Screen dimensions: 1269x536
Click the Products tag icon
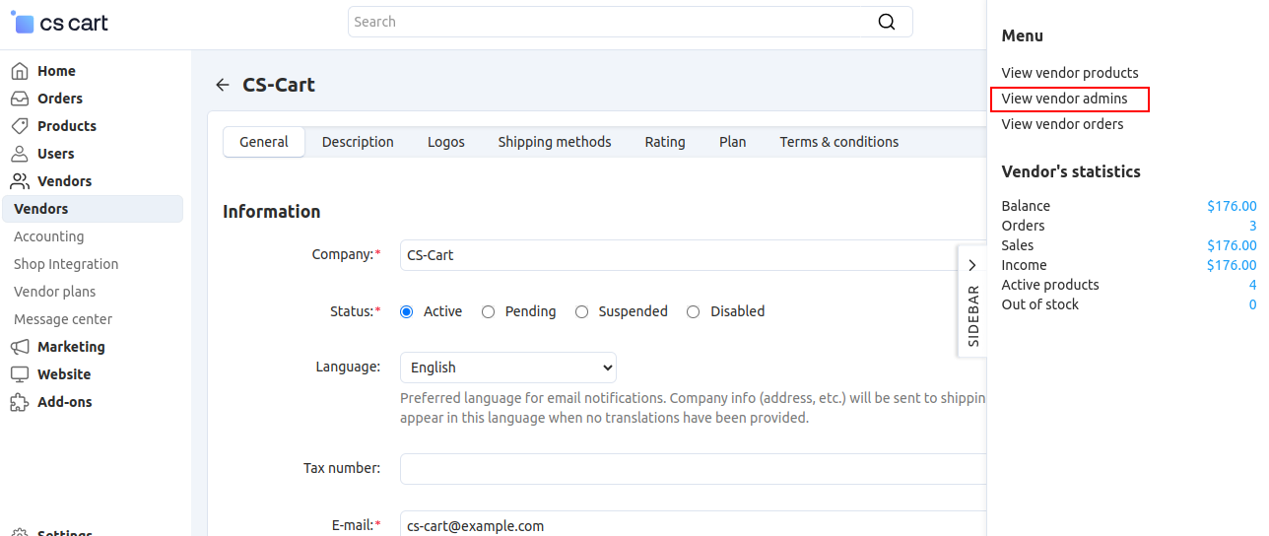point(20,126)
